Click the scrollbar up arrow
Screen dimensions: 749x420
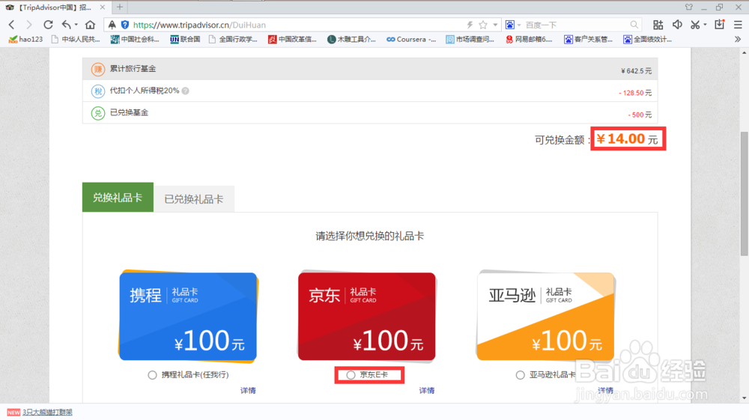pos(745,52)
